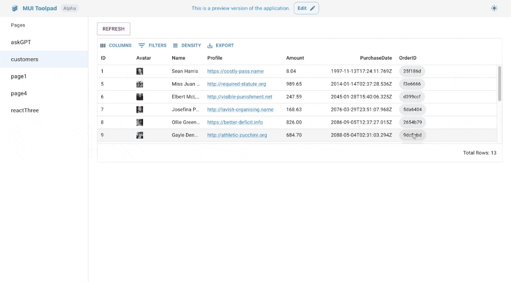Screen dimensions: 511x282
Task: Expand the DENSITY dropdown menu
Action: (x=187, y=45)
